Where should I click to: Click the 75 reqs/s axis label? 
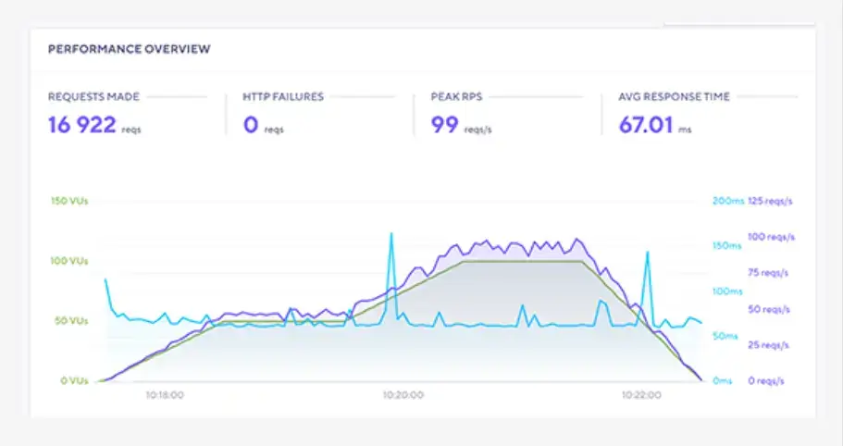point(768,273)
